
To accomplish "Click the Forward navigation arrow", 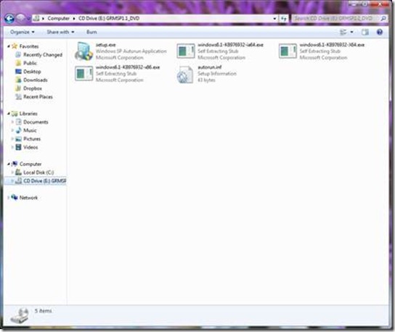I will (20, 18).
